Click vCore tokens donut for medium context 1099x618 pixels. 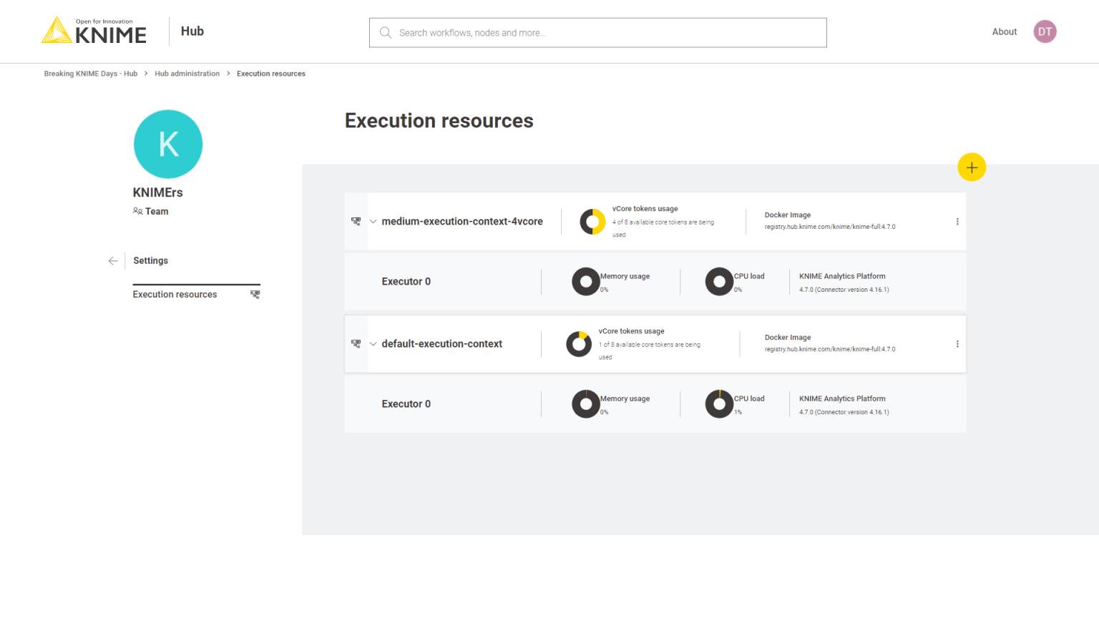pos(592,222)
